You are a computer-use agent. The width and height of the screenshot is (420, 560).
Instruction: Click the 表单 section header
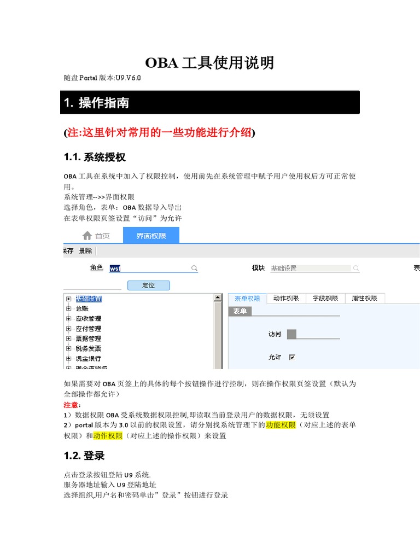point(240,311)
